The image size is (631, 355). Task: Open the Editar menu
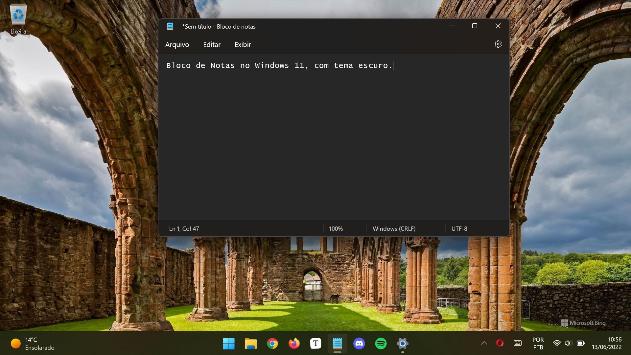coord(212,44)
